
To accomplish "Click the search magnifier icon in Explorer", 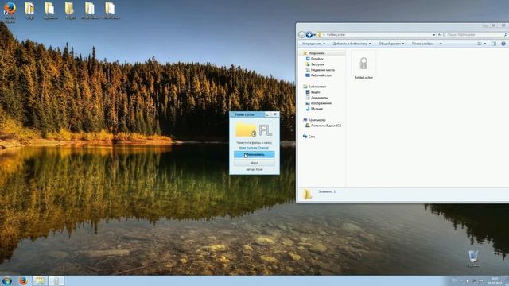I will click(x=506, y=35).
